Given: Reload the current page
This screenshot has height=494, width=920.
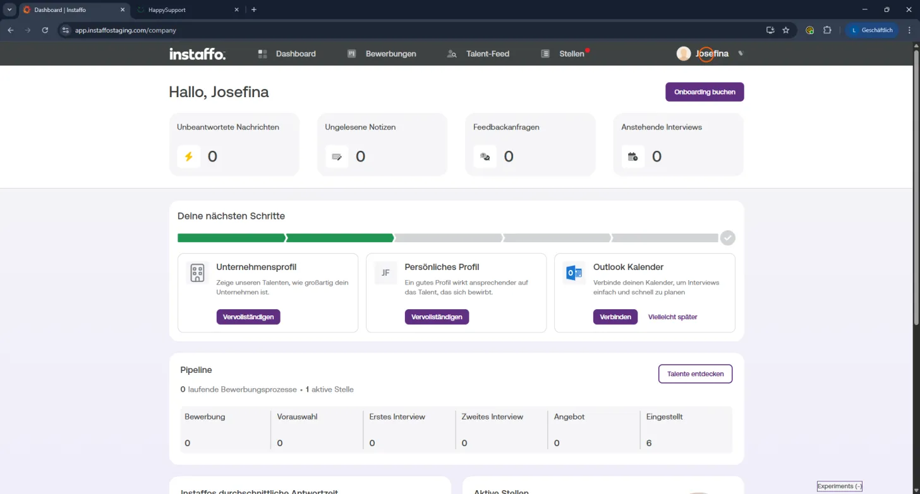Looking at the screenshot, I should (45, 30).
